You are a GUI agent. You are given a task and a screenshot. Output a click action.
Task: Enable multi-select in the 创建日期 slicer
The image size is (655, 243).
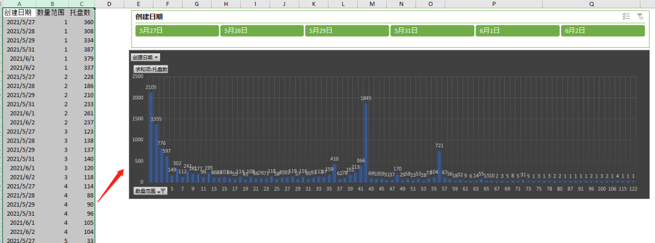(x=626, y=16)
